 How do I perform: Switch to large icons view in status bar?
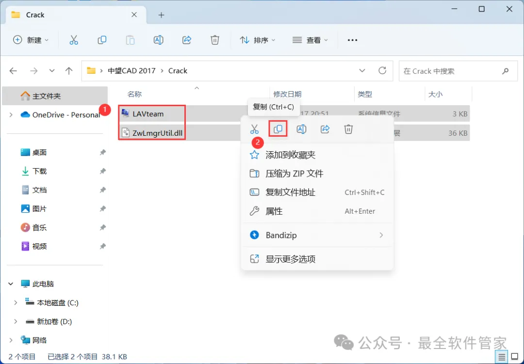515,357
